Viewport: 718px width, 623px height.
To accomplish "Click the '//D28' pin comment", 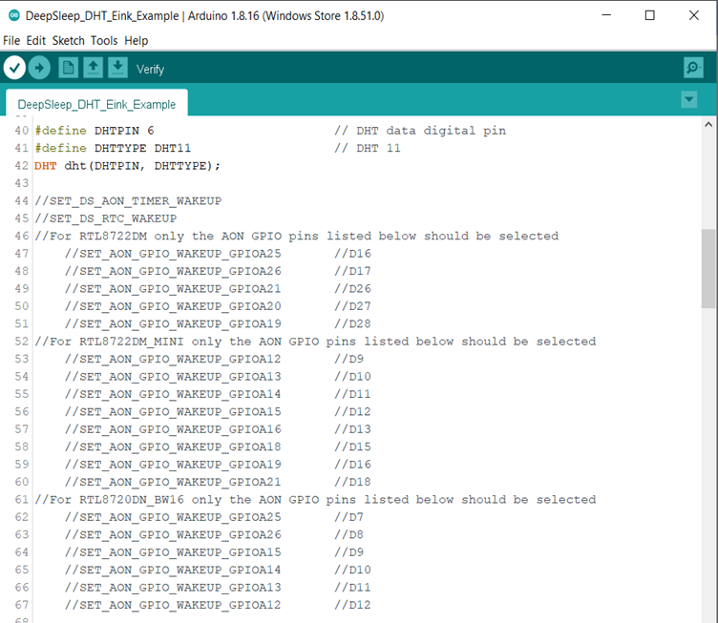I will pos(352,323).
